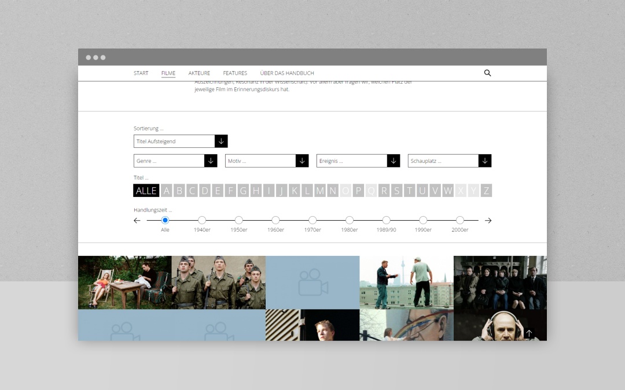Image resolution: width=625 pixels, height=390 pixels.
Task: Filter titles by letter T
Action: 409,191
